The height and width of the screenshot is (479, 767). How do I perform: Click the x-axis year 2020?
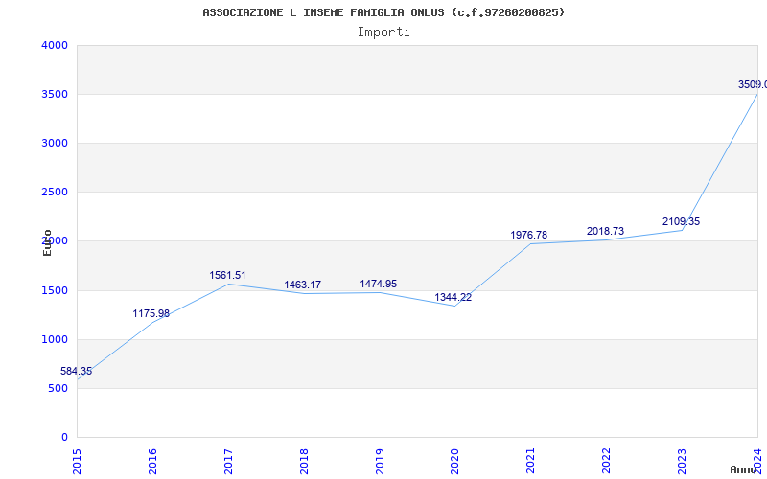[454, 461]
